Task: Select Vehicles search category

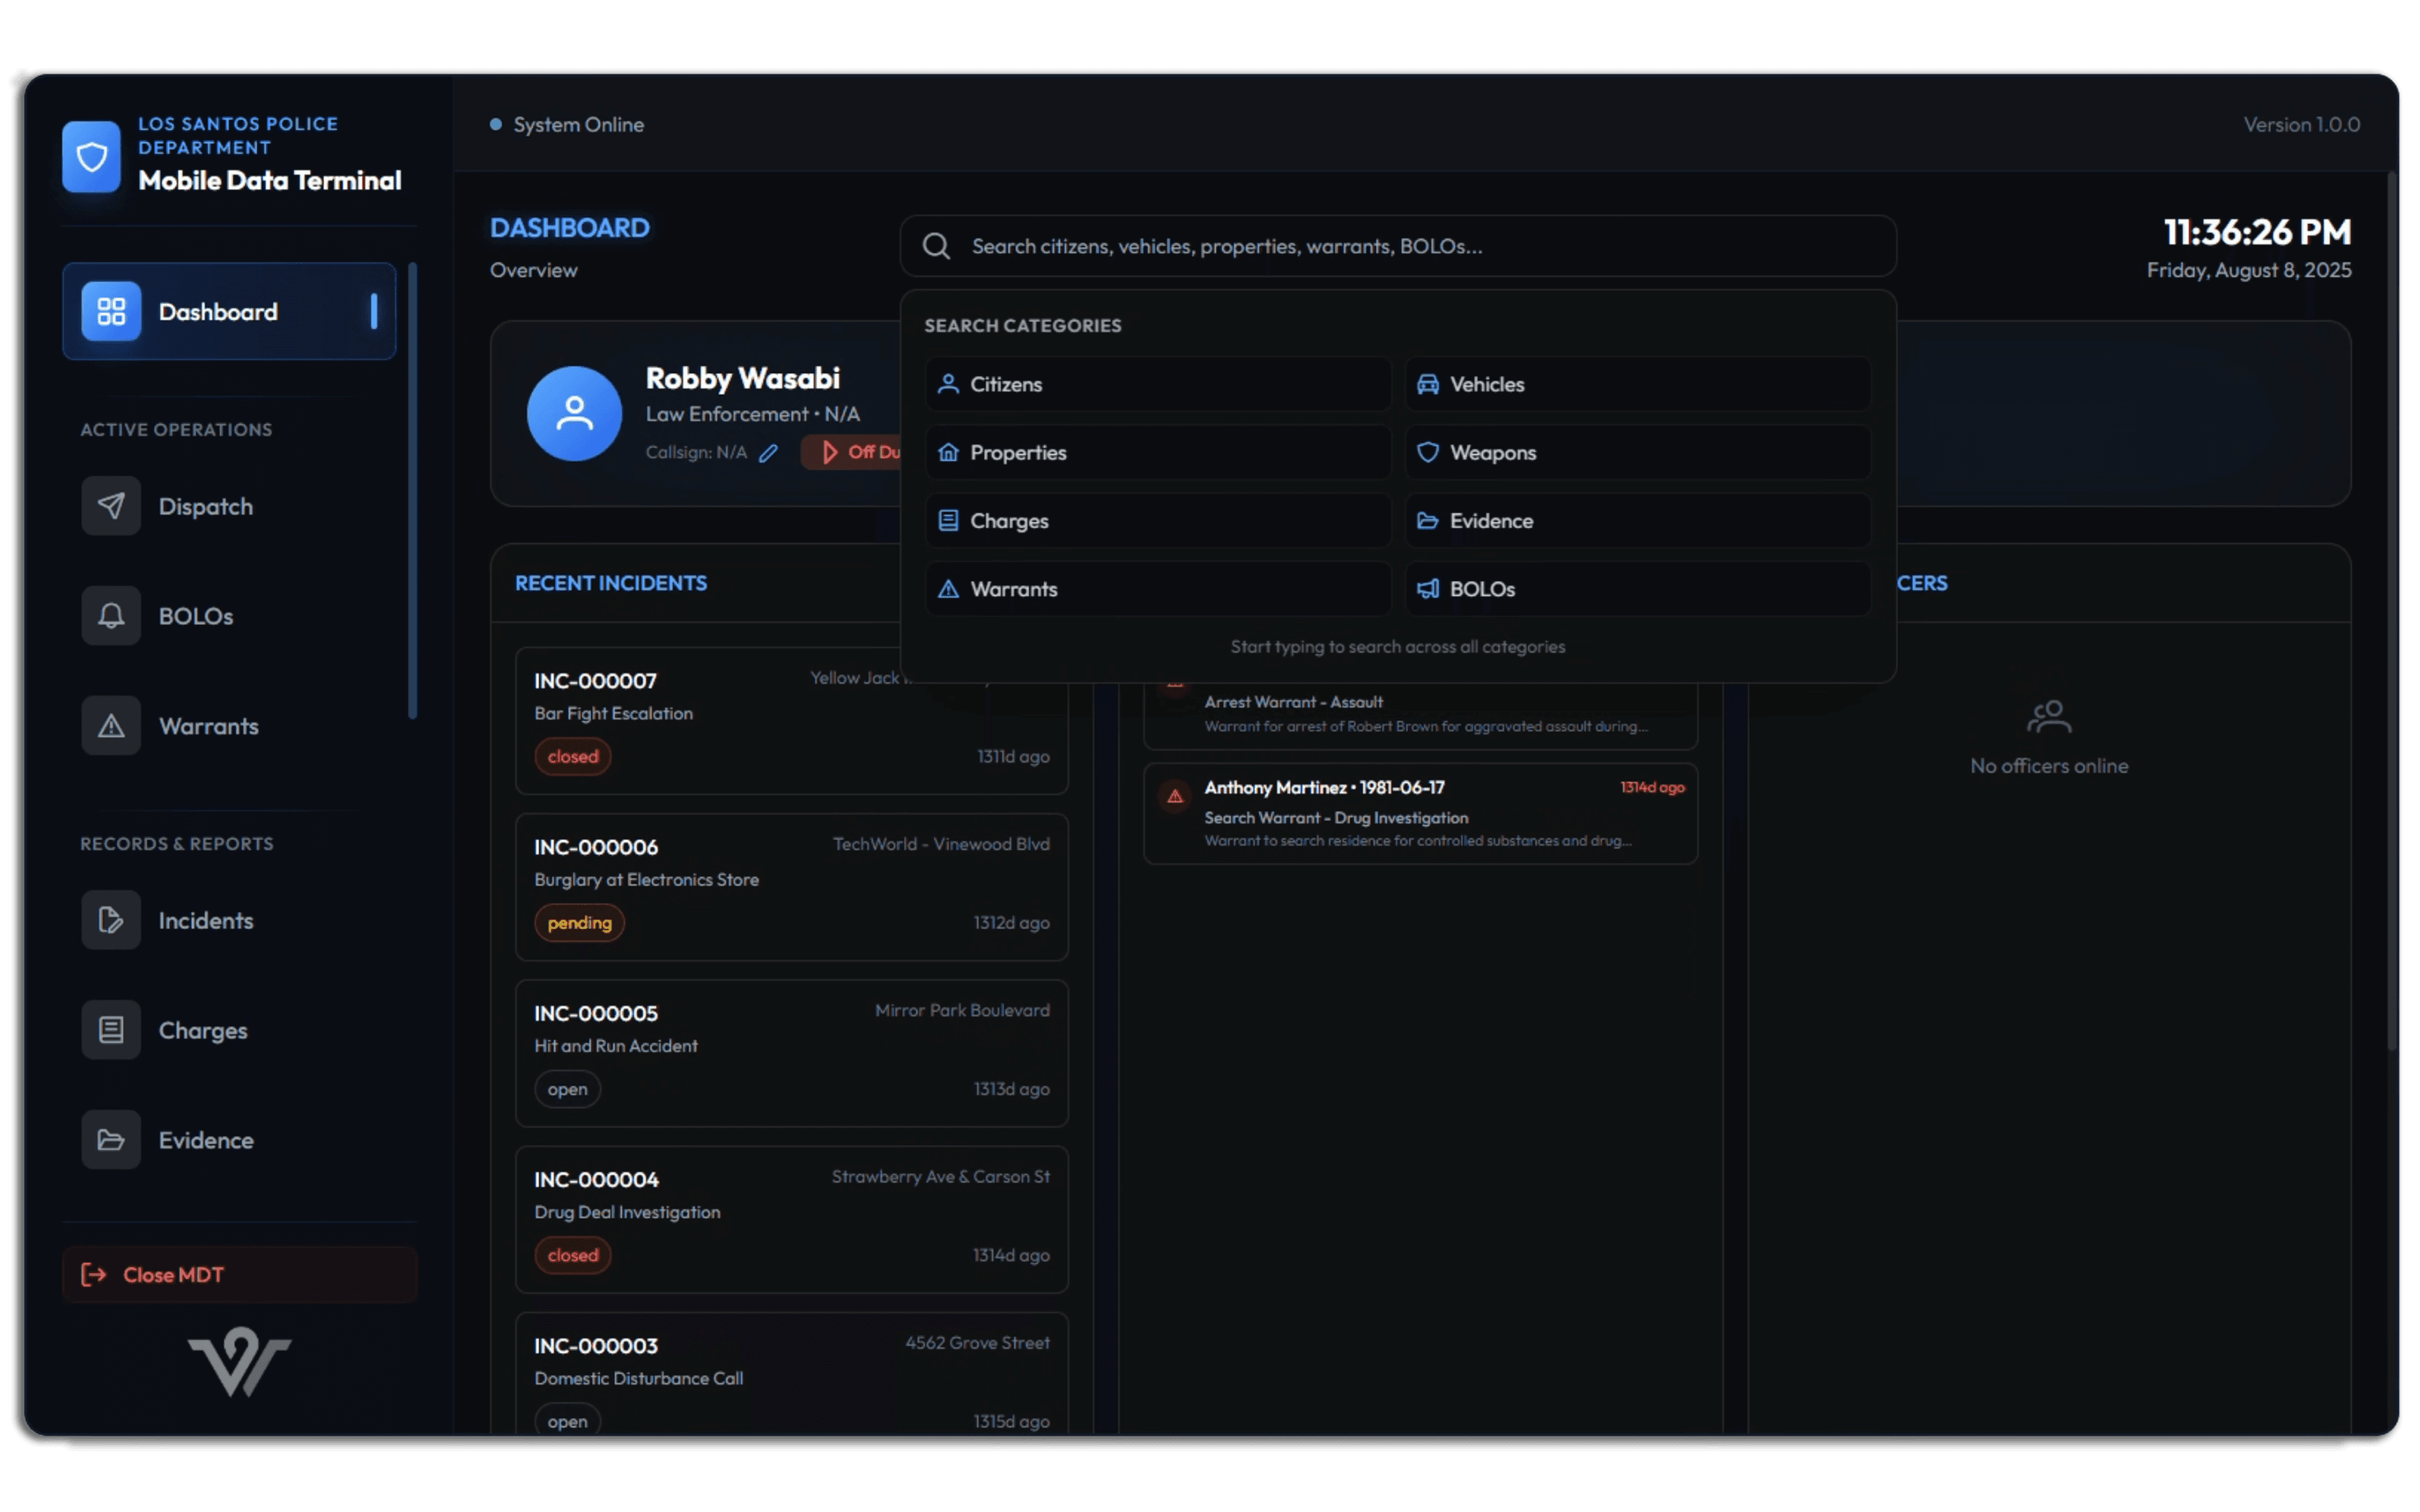Action: coord(1637,384)
